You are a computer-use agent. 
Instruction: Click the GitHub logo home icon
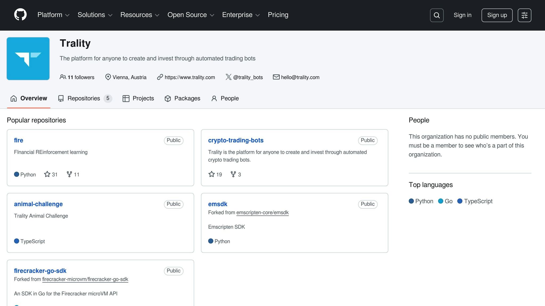click(20, 15)
